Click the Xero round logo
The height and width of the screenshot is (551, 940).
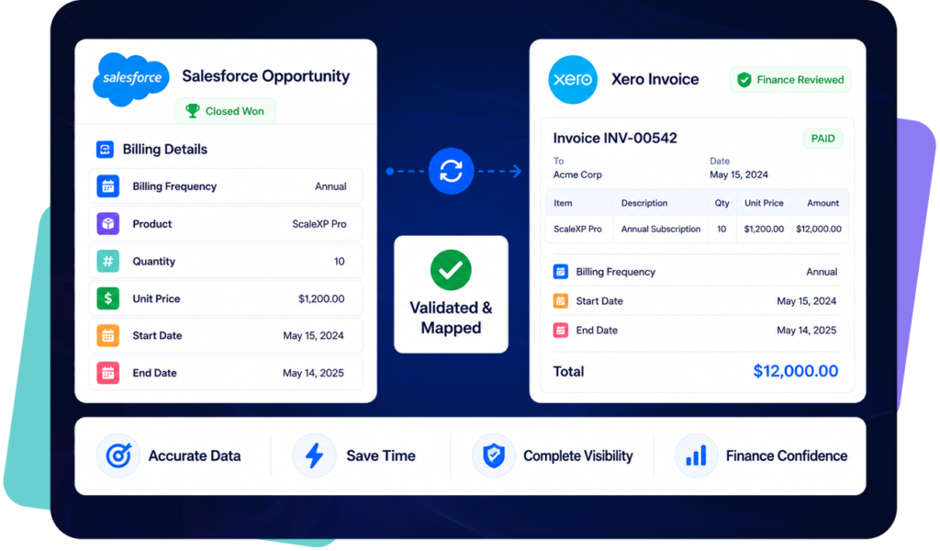pos(573,80)
